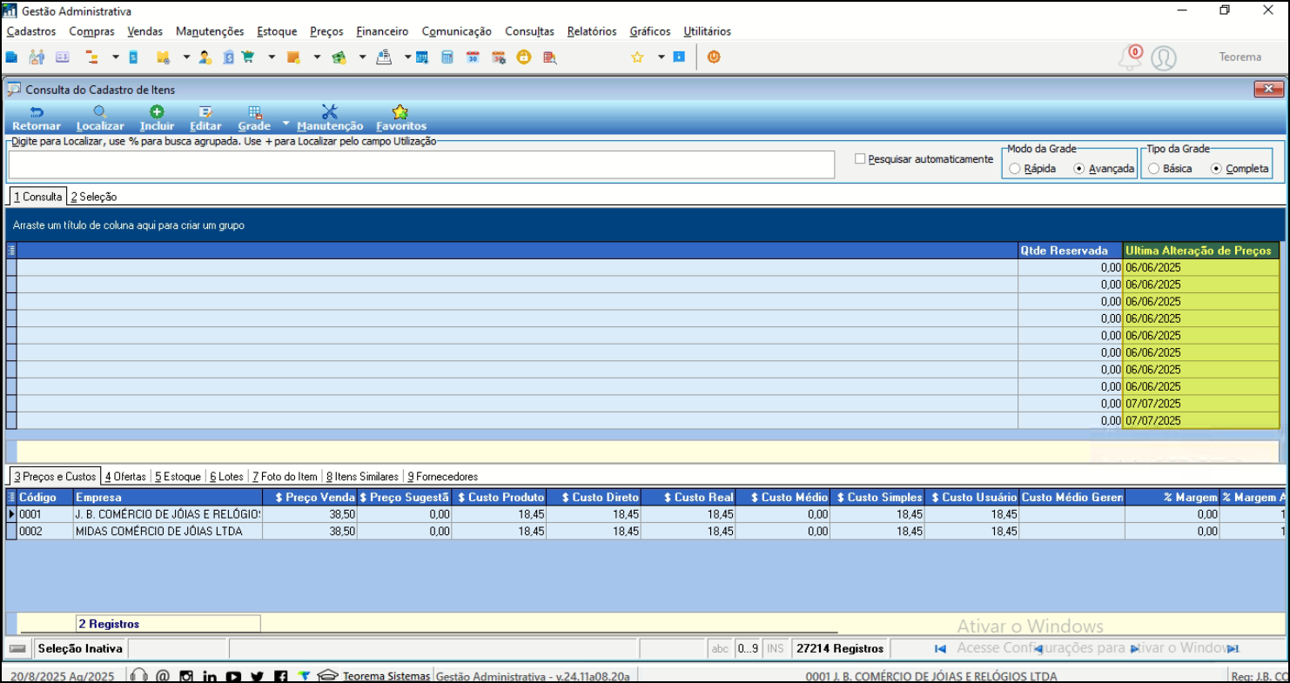Click the Favoritos star button

(x=401, y=118)
